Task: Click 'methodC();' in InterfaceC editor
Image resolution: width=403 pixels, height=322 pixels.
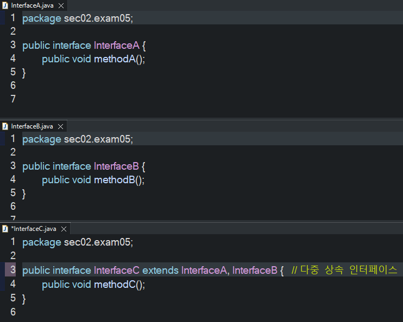Action: coord(119,284)
